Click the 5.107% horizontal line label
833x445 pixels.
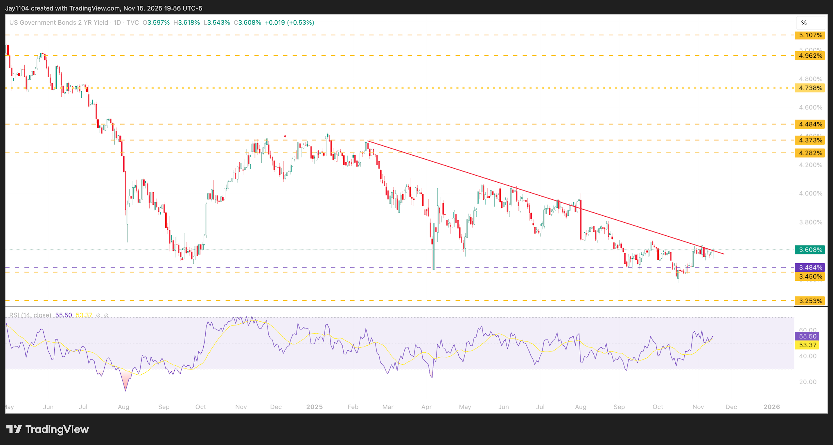pos(810,35)
